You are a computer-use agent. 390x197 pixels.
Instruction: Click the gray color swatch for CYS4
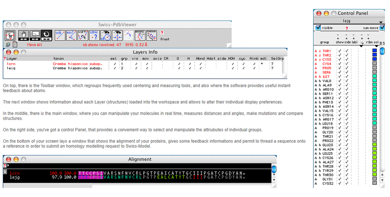374,63
